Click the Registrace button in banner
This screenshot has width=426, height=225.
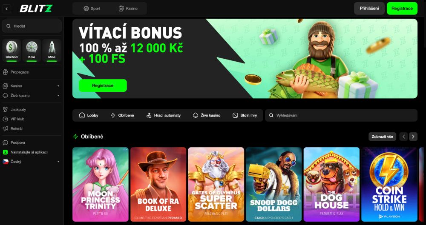(103, 85)
